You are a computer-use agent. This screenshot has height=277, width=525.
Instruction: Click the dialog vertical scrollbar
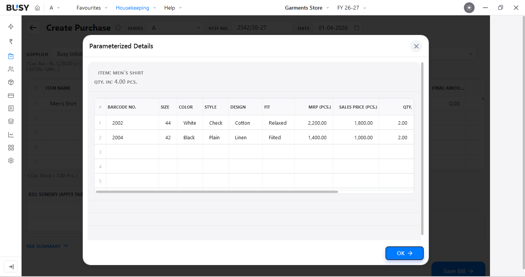click(x=422, y=148)
